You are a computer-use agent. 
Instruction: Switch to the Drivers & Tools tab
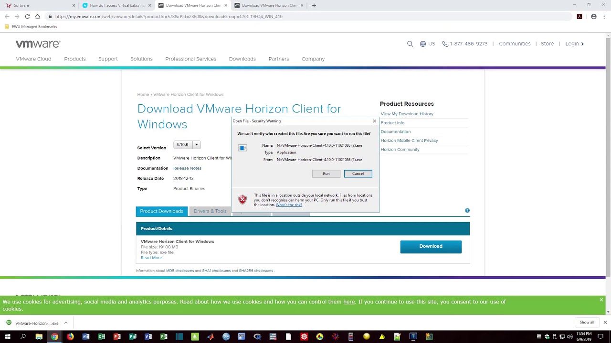(x=210, y=211)
